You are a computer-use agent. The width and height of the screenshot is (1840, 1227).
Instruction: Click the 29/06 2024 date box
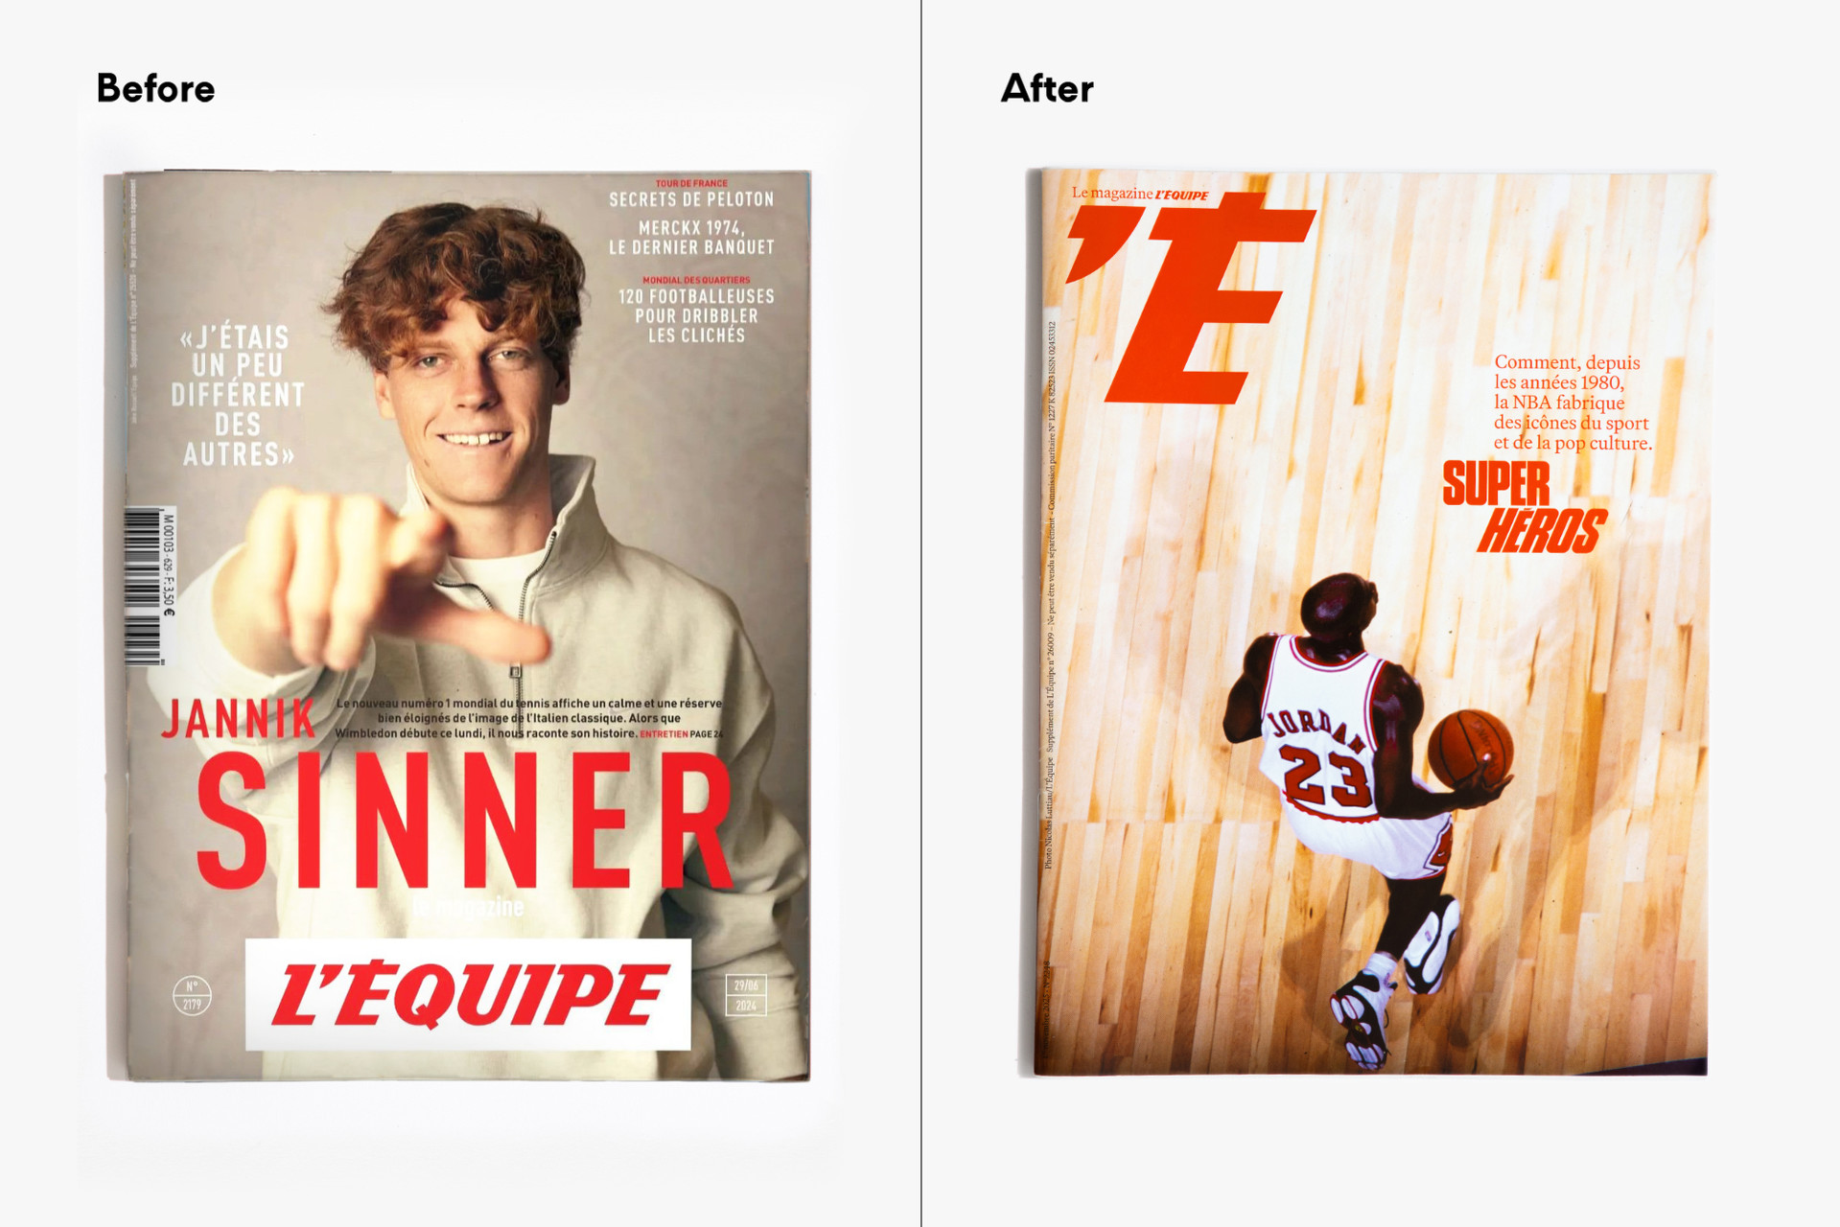tap(746, 995)
